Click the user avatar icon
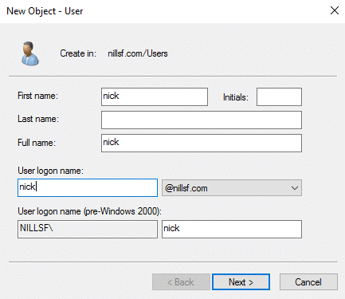The width and height of the screenshot is (345, 299). tap(30, 53)
